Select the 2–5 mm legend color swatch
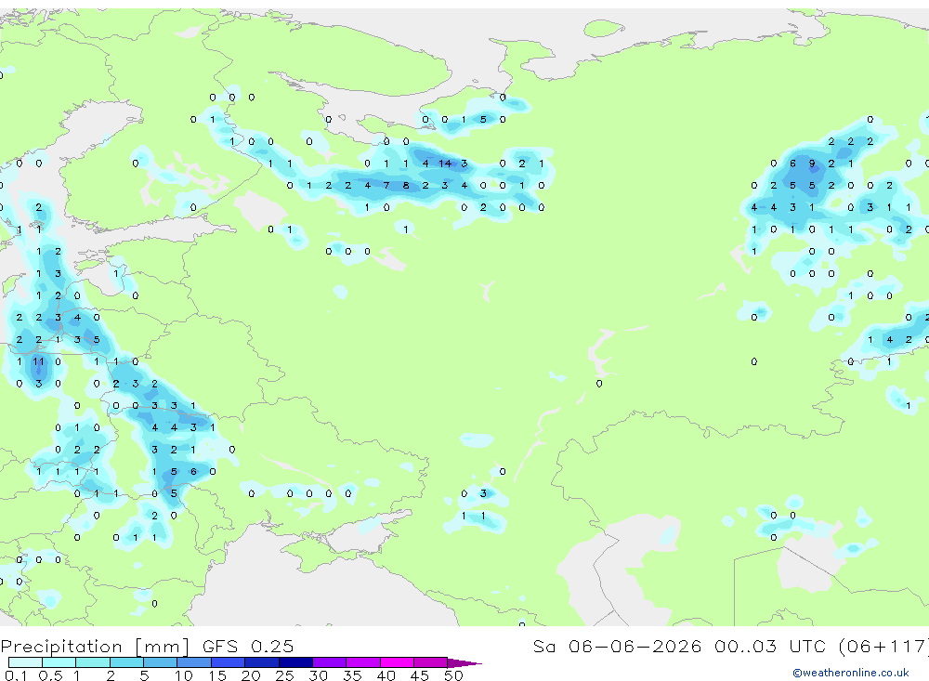This screenshot has width=929, height=681. click(x=126, y=662)
